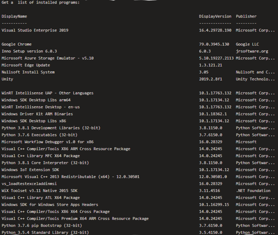The width and height of the screenshot is (278, 235).
Task: Select Microsoft Azure Storage Emulator - v5.10
Action: (47, 58)
